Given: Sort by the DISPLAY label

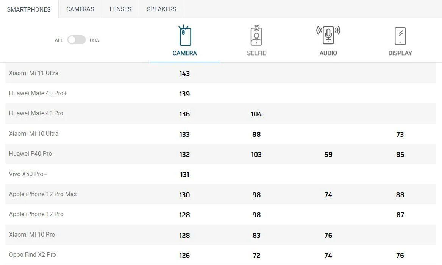Looking at the screenshot, I should click(x=400, y=53).
